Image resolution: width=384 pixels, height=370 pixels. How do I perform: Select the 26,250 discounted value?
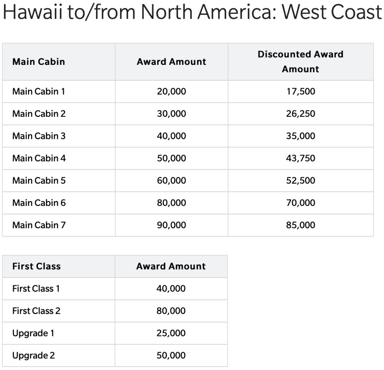(301, 114)
